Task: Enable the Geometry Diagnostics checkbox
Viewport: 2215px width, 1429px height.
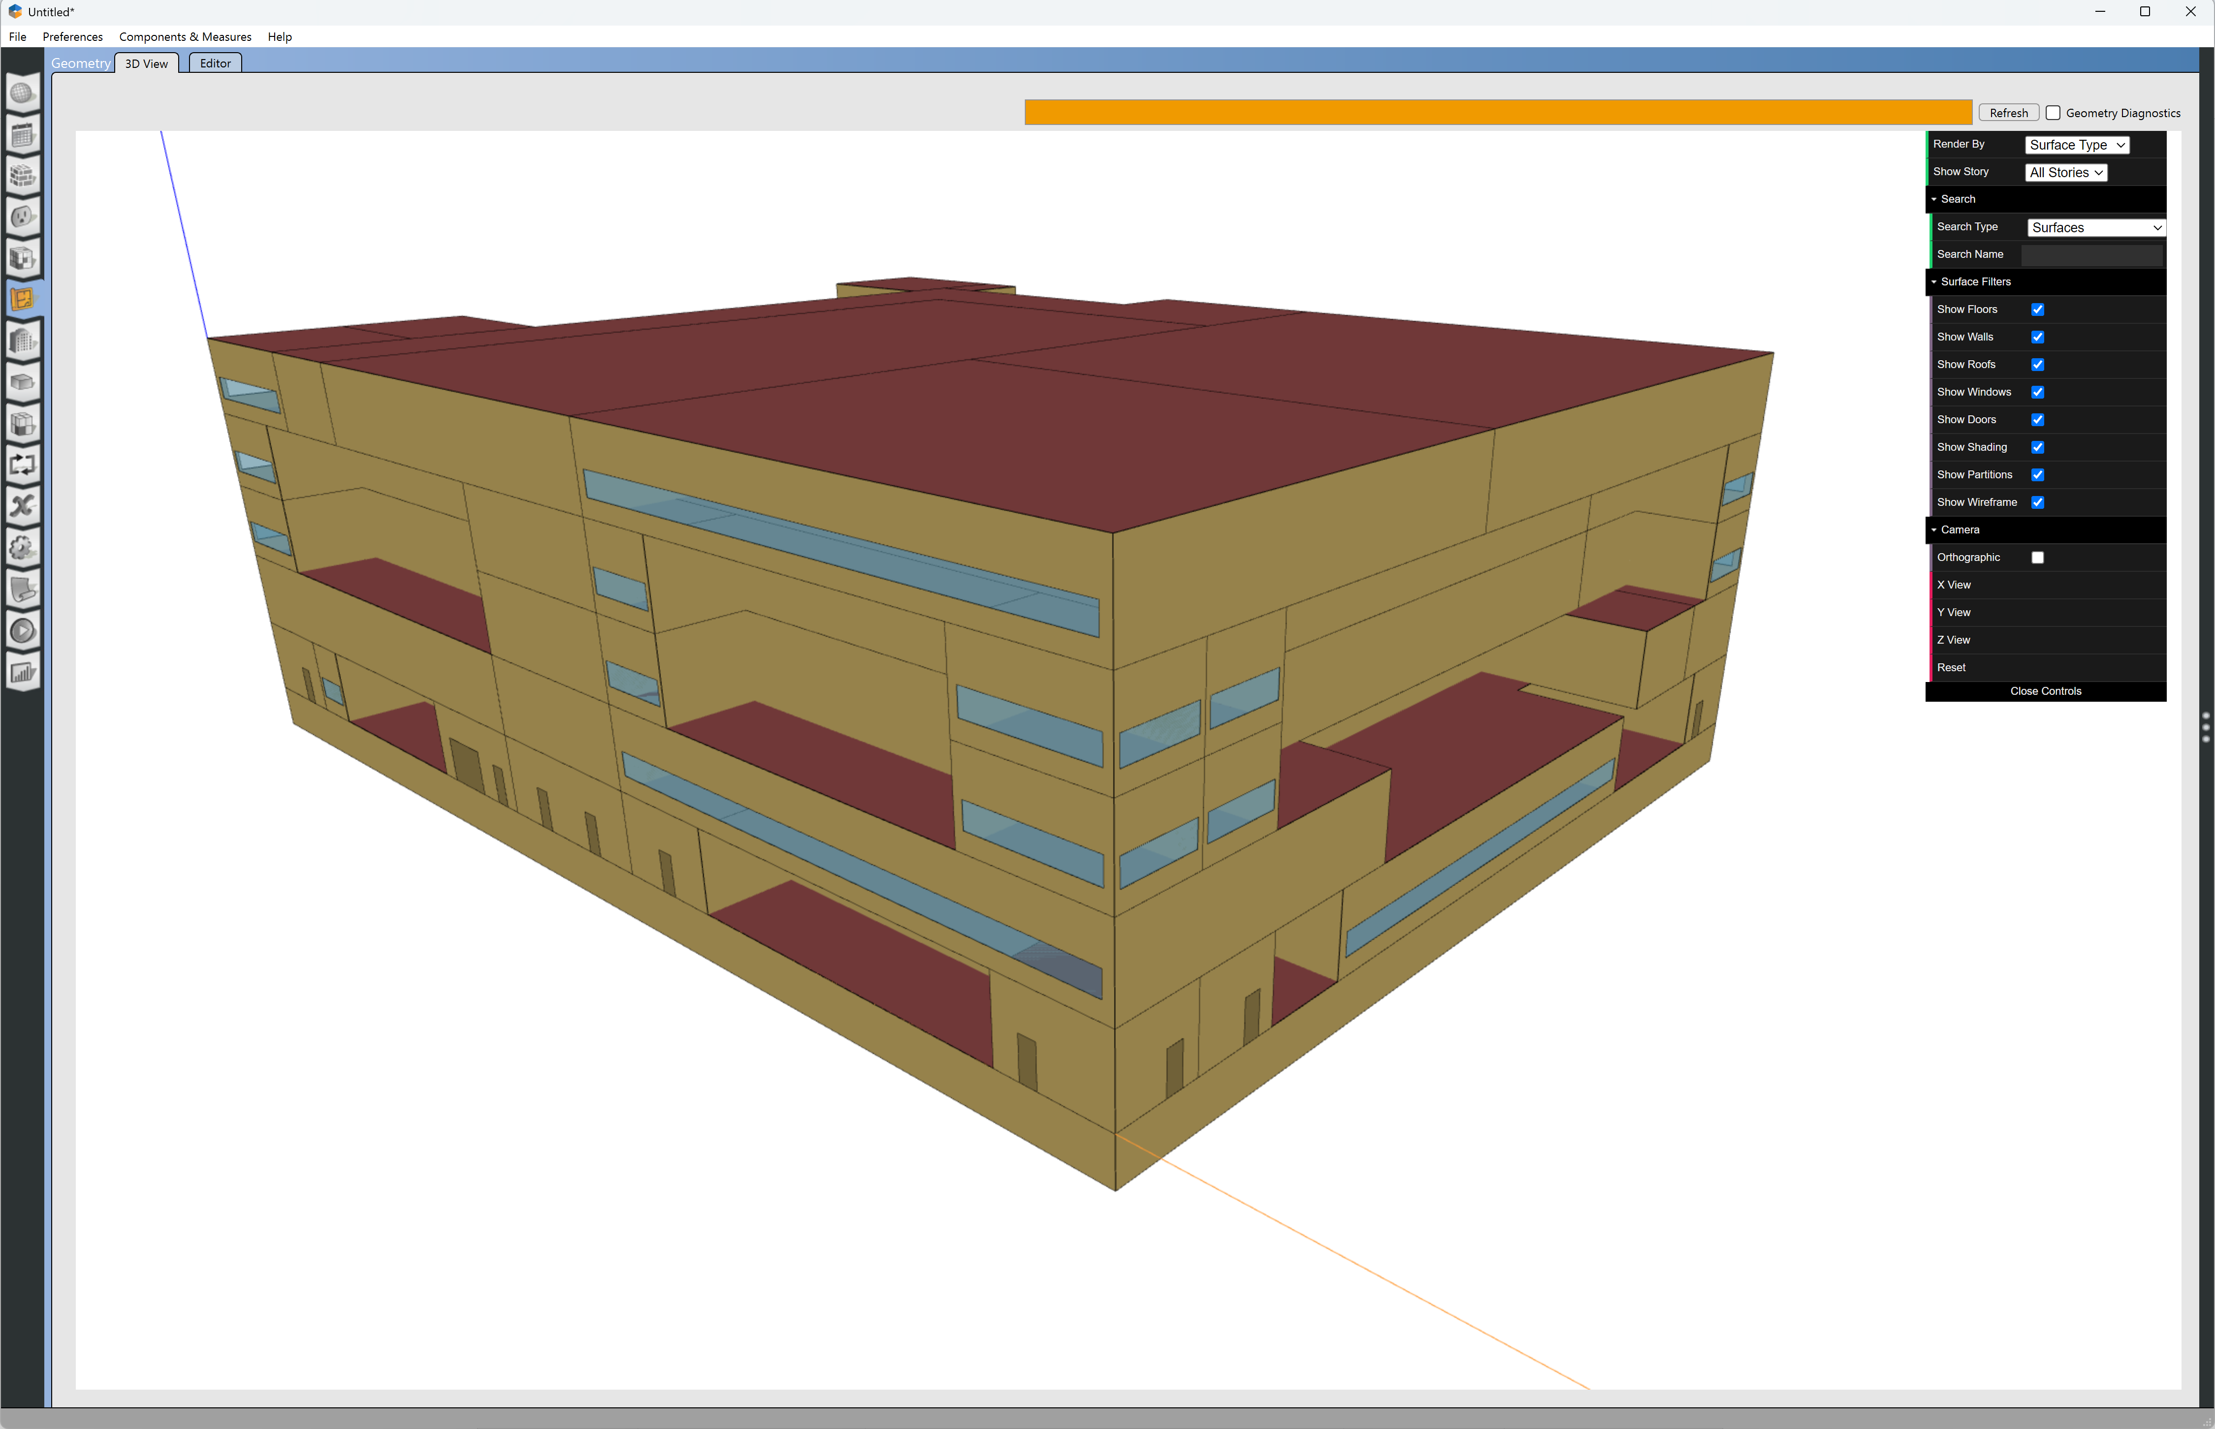Action: (x=2054, y=113)
